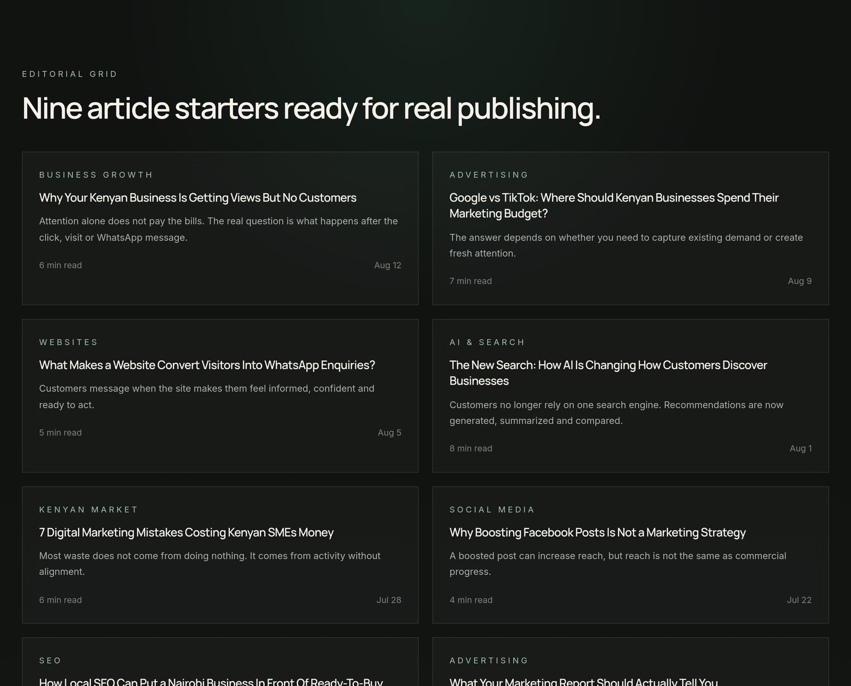Click the KENYAN MARKET category label
The height and width of the screenshot is (686, 851).
click(88, 509)
